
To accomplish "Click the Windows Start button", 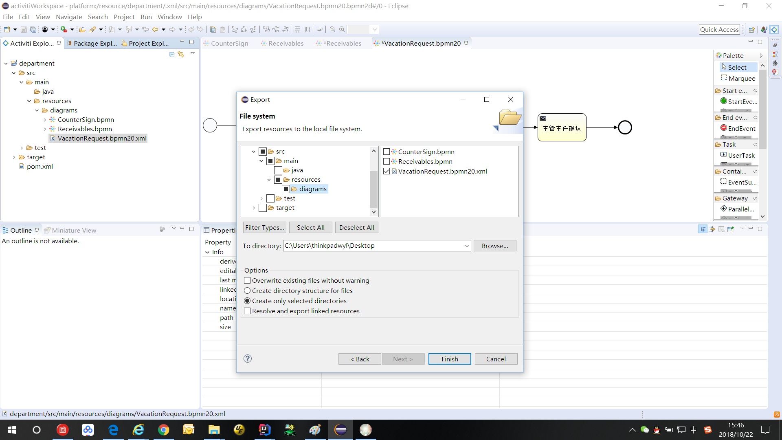I will pos(12,430).
